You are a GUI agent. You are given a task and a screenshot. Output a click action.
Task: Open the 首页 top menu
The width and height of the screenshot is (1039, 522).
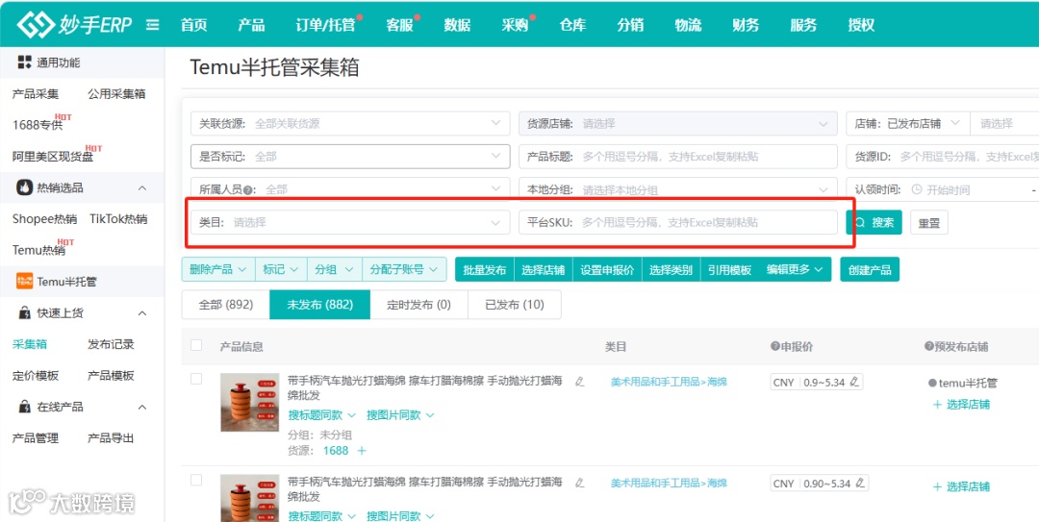click(x=193, y=25)
